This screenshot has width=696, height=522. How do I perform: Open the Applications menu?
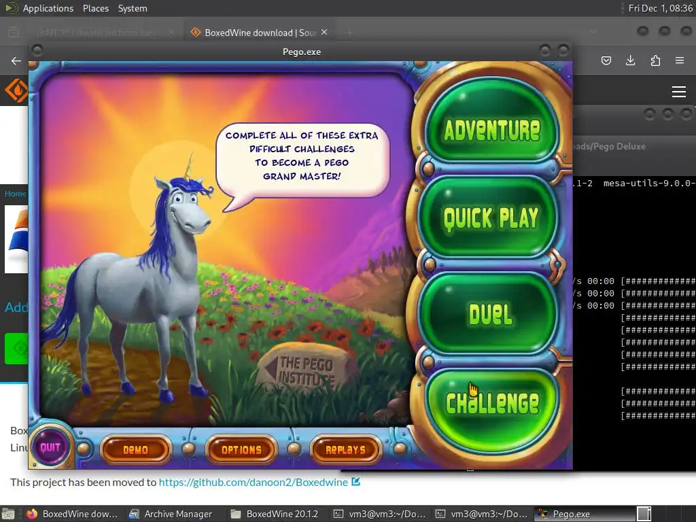(48, 8)
